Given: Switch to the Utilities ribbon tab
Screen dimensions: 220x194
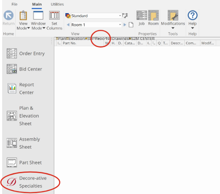Looking at the screenshot, I should (x=57, y=4).
